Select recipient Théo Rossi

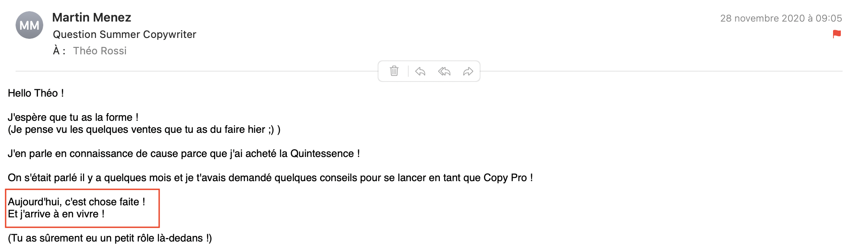(x=100, y=51)
